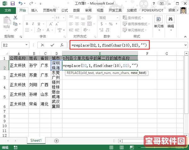Center text horizontally in the cell
Viewport: 189px width, 150px height.
77,24
